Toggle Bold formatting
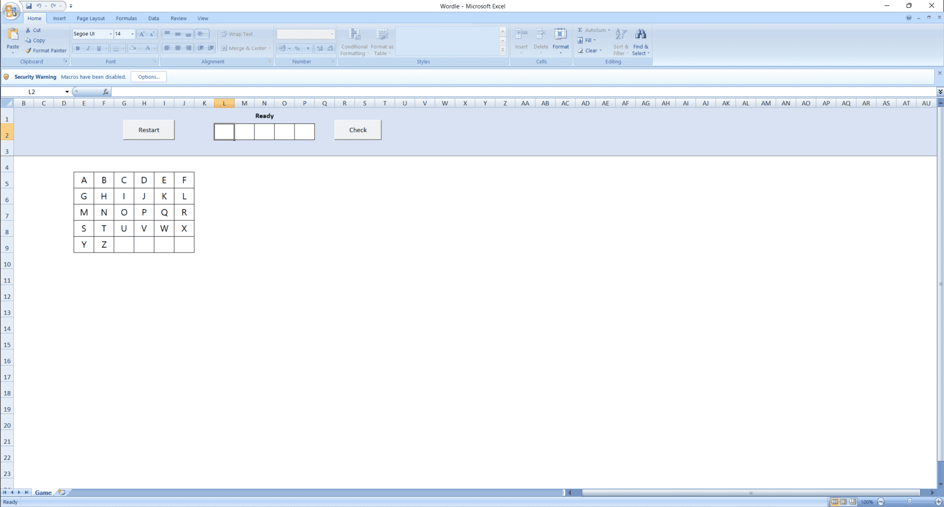This screenshot has height=507, width=944. [x=78, y=48]
